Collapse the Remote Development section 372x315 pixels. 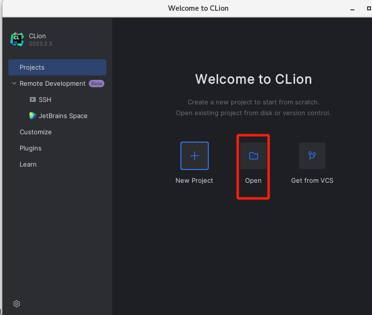click(x=14, y=83)
